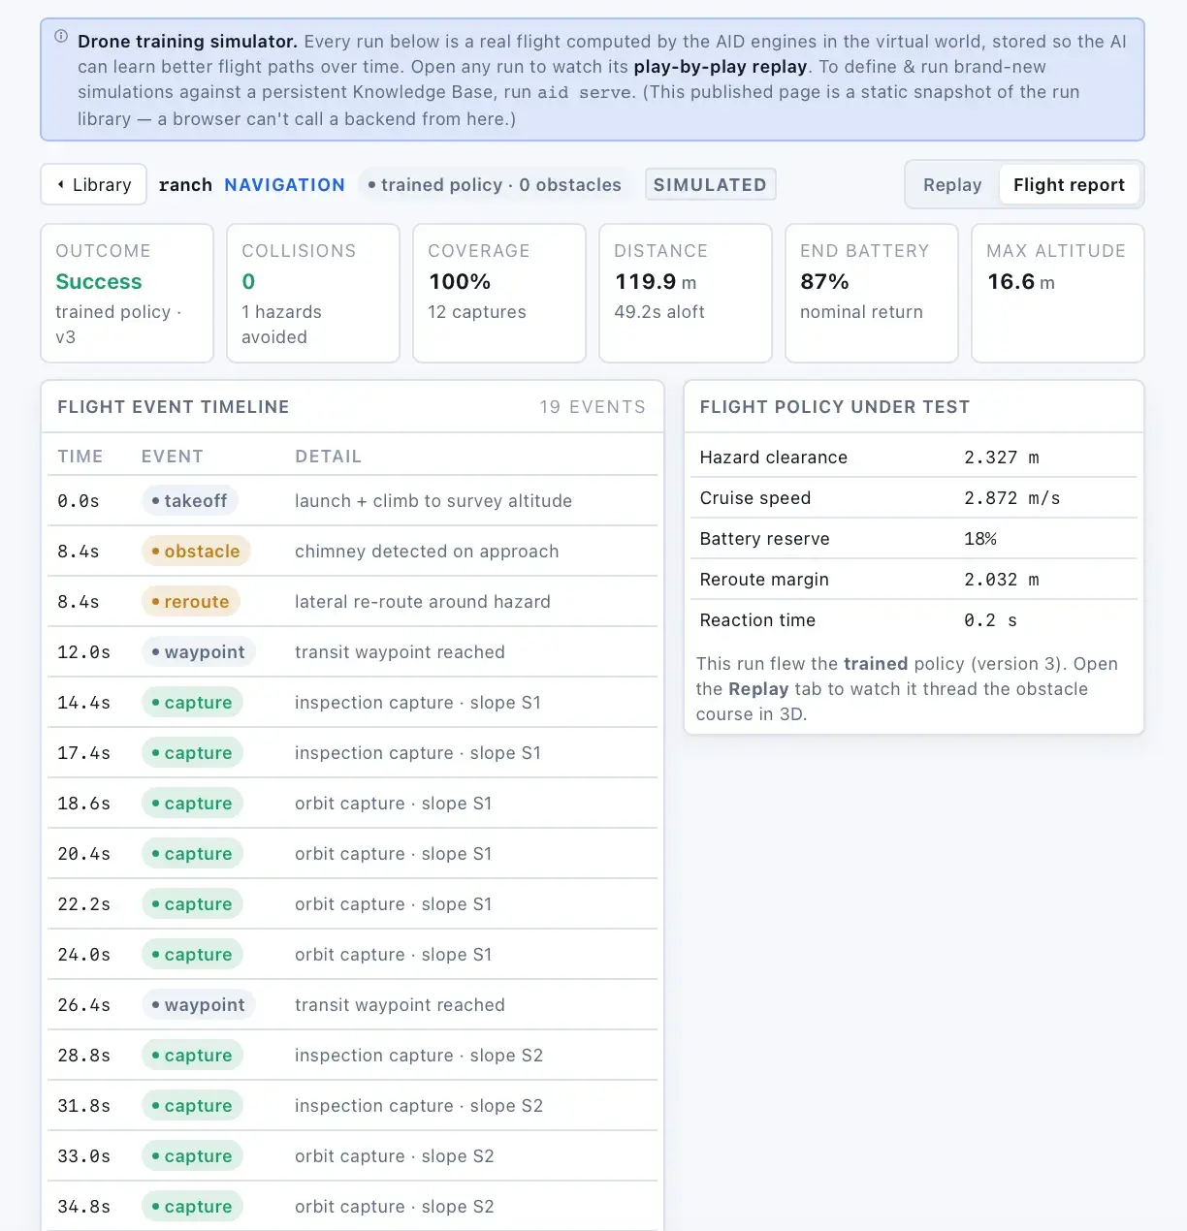Click the capture tag at 34.8s
Viewport: 1187px width, 1231px height.
[192, 1206]
